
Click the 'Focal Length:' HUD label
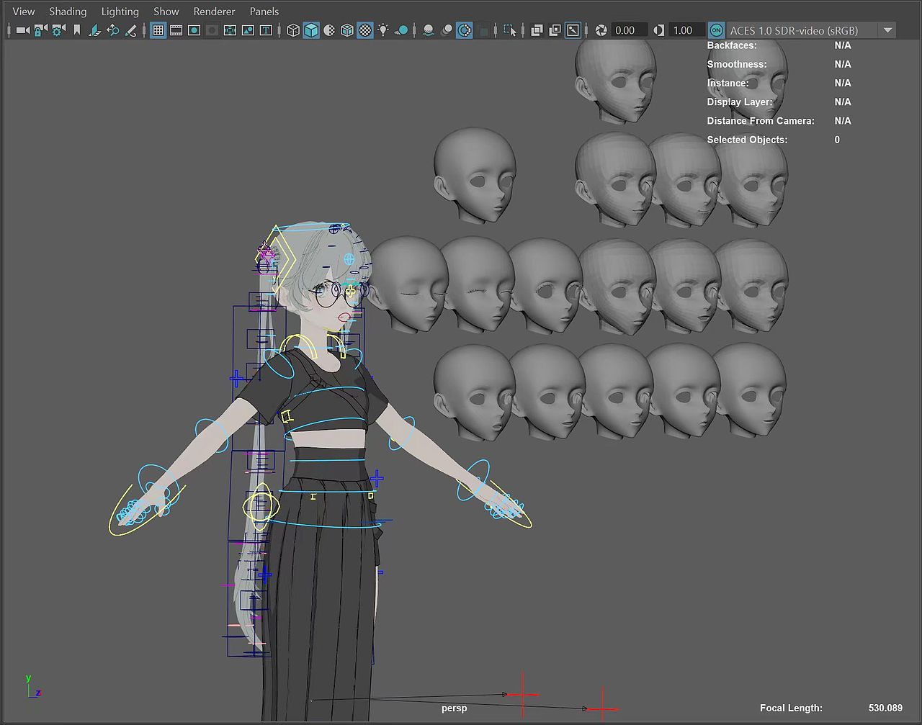point(791,708)
